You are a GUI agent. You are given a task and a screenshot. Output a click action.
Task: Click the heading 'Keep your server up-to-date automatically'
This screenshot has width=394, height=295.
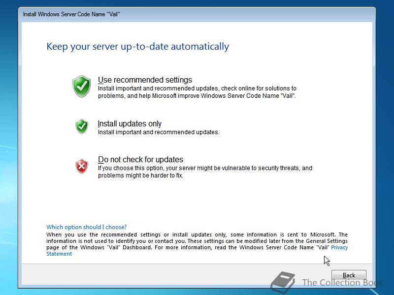point(138,47)
